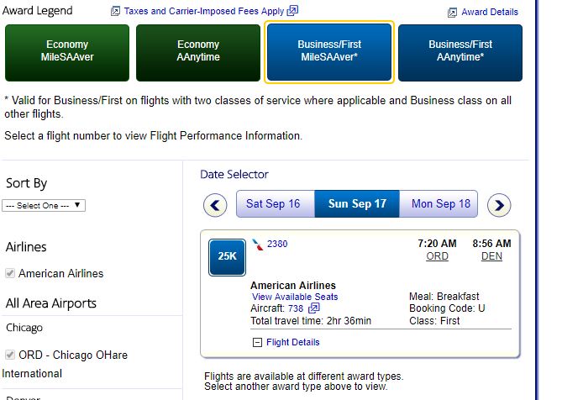Click the next date arrow icon
This screenshot has height=400, width=562.
tap(499, 204)
